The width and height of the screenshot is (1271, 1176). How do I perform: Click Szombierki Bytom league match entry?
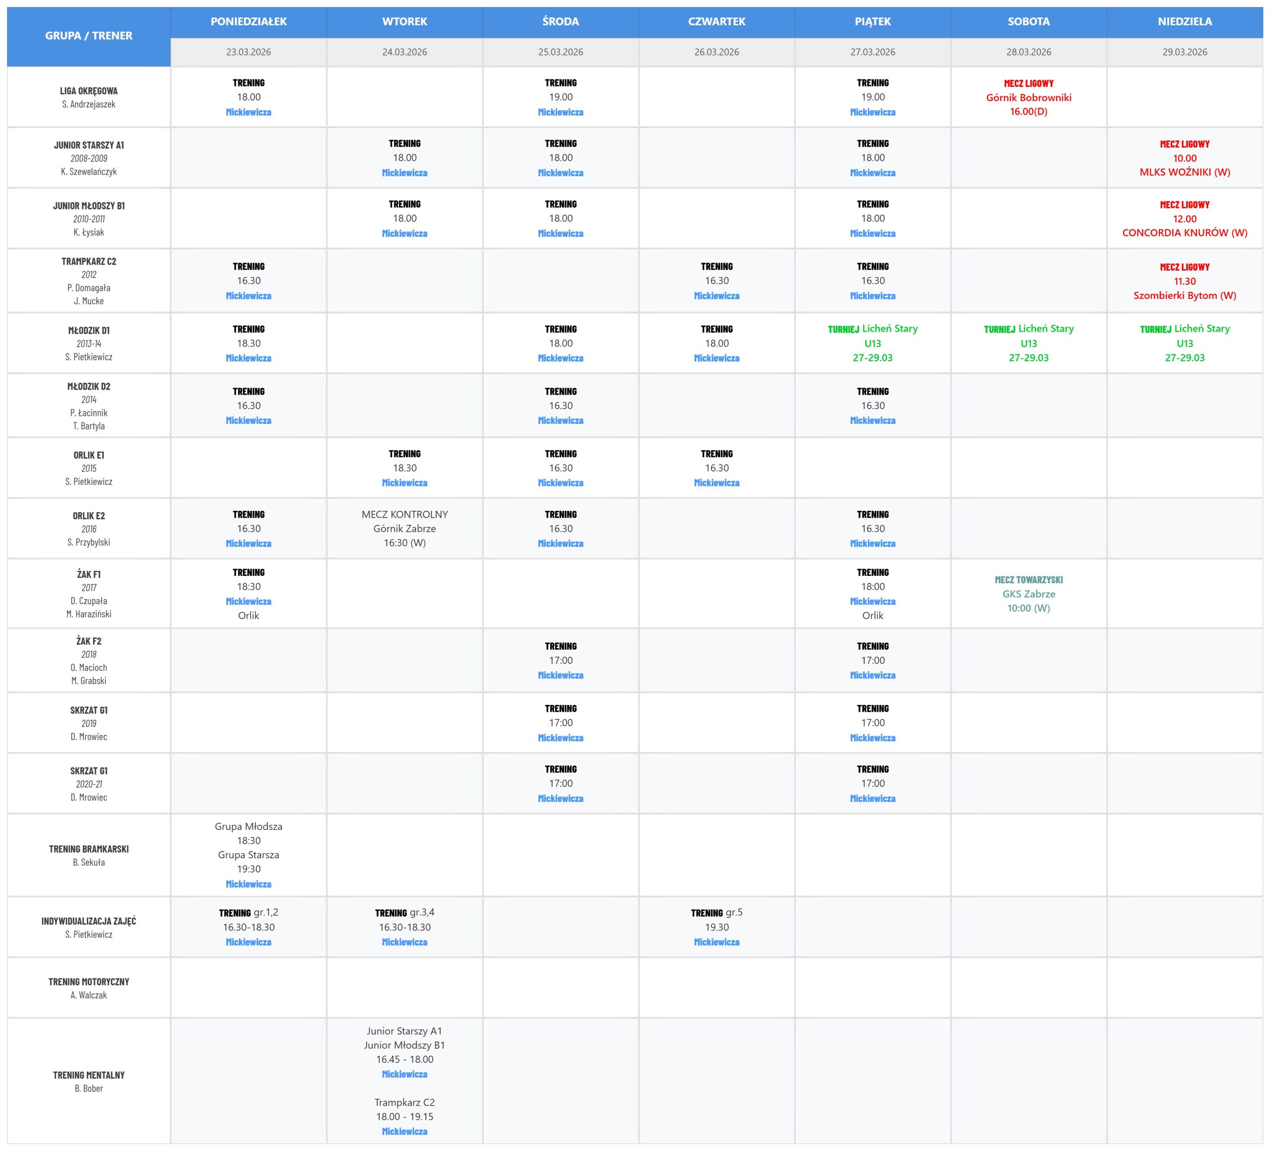click(x=1184, y=295)
